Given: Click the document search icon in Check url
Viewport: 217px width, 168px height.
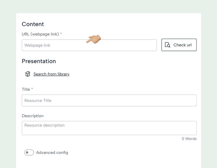Looking at the screenshot, I should coord(168,45).
